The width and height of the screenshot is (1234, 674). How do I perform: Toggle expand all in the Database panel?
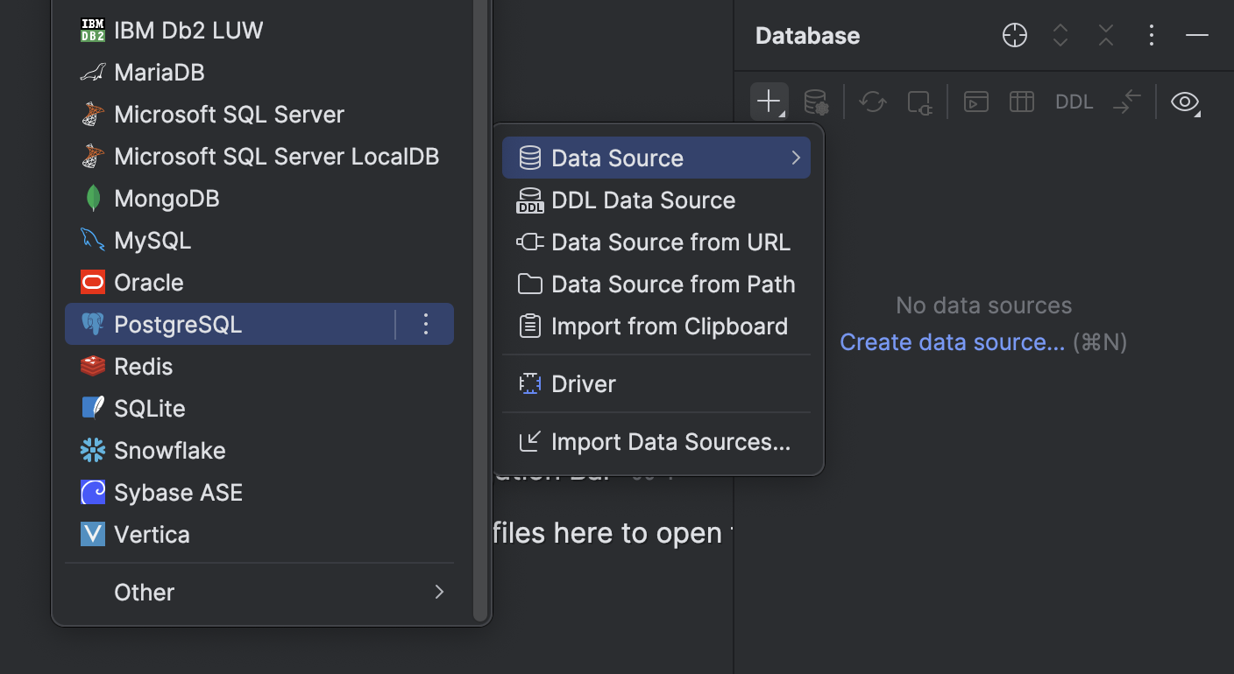1060,35
